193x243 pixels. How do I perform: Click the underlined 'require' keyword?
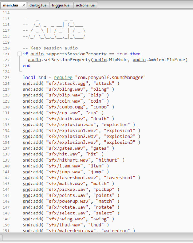coord(63,78)
